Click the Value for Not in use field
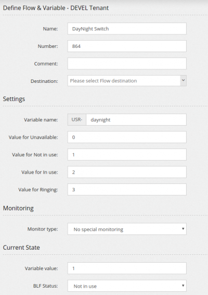 click(x=127, y=155)
